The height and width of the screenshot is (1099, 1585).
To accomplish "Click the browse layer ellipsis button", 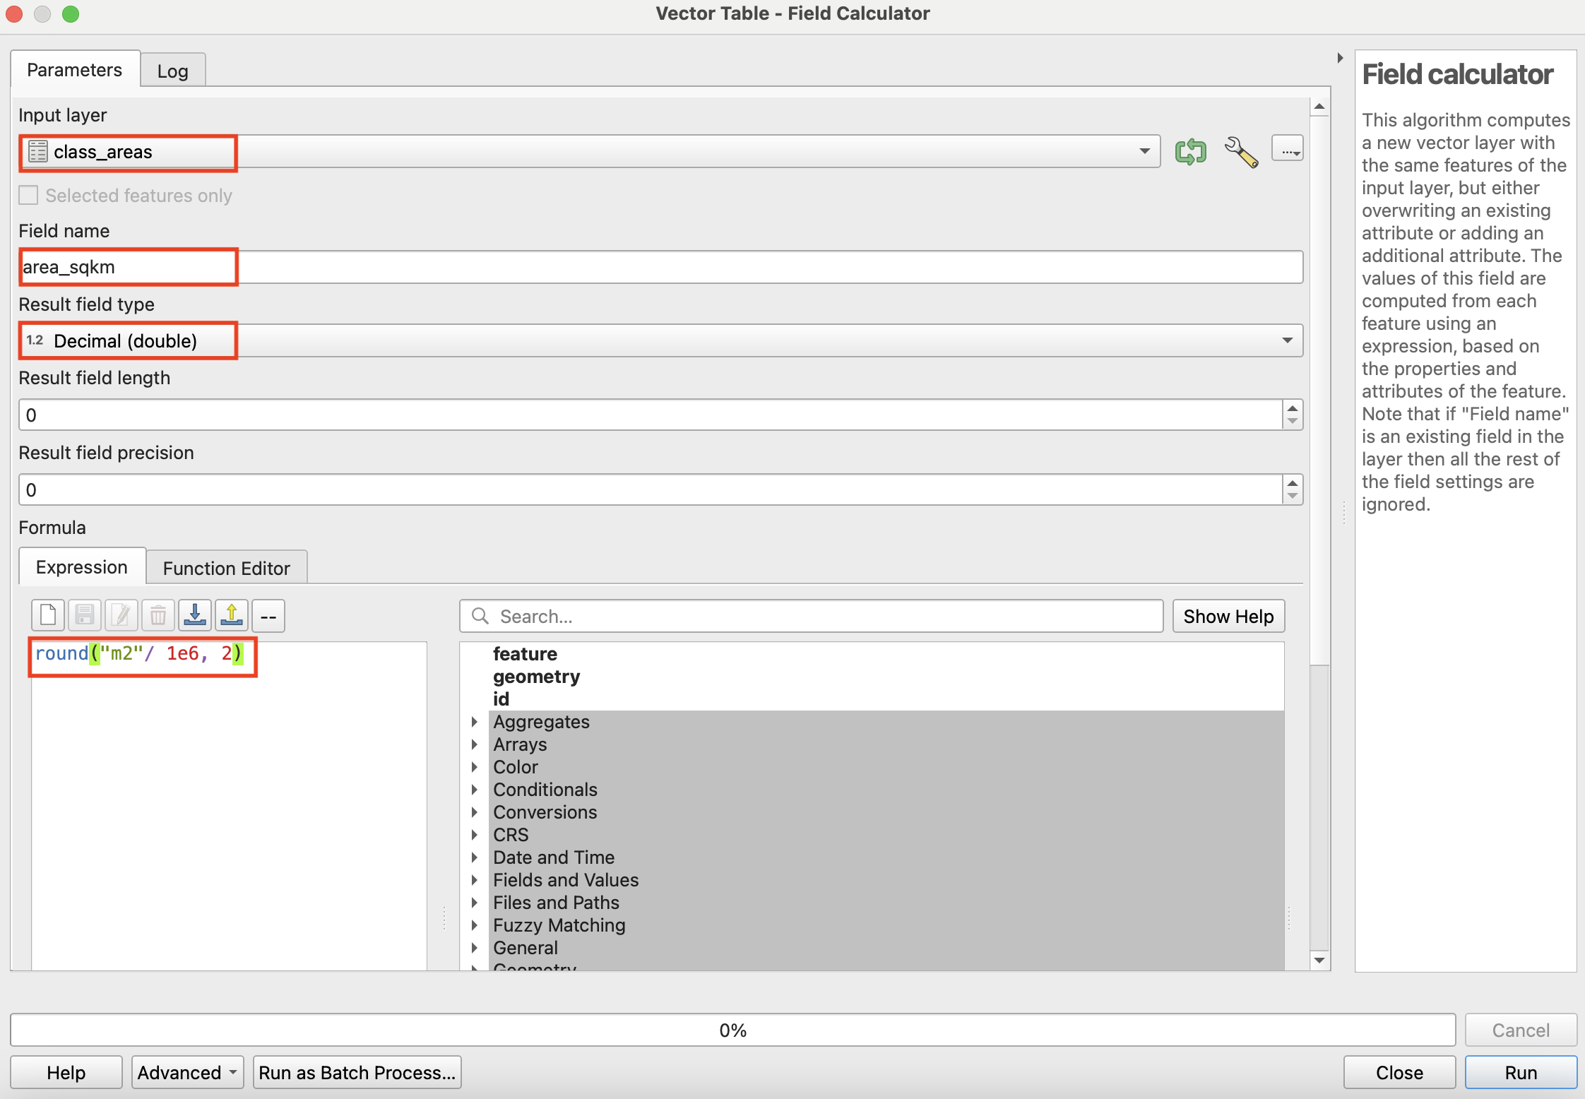I will coord(1287,150).
